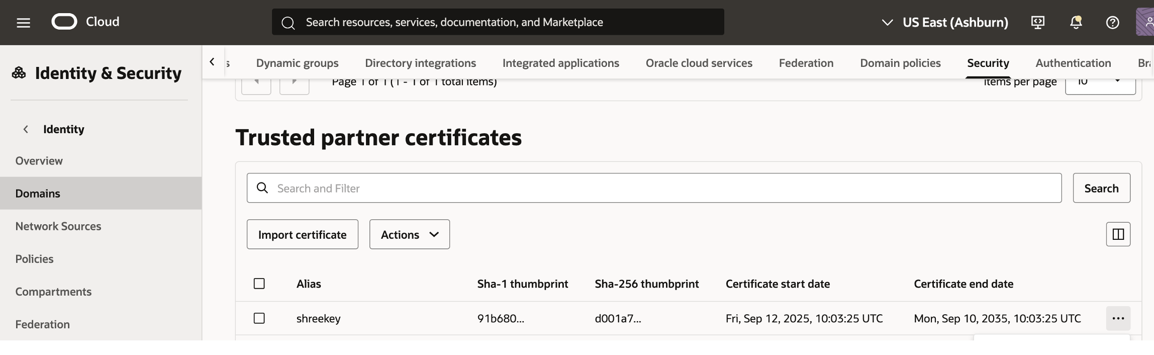Click the Search button
This screenshot has width=1154, height=355.
(1101, 188)
